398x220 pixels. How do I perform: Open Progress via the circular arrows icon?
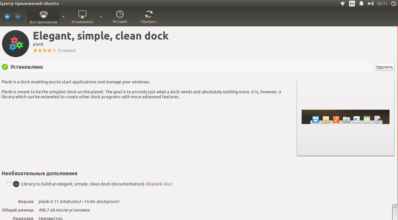(149, 14)
